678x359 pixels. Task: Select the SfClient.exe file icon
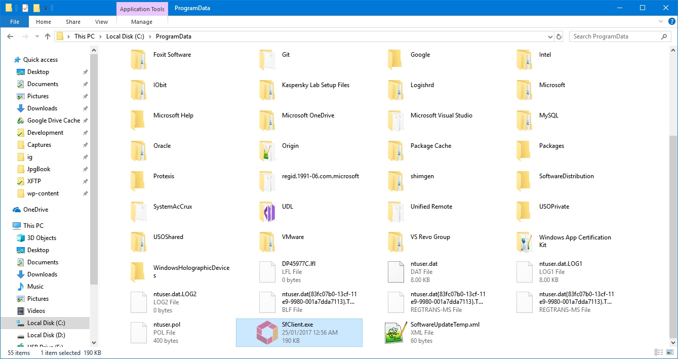267,333
